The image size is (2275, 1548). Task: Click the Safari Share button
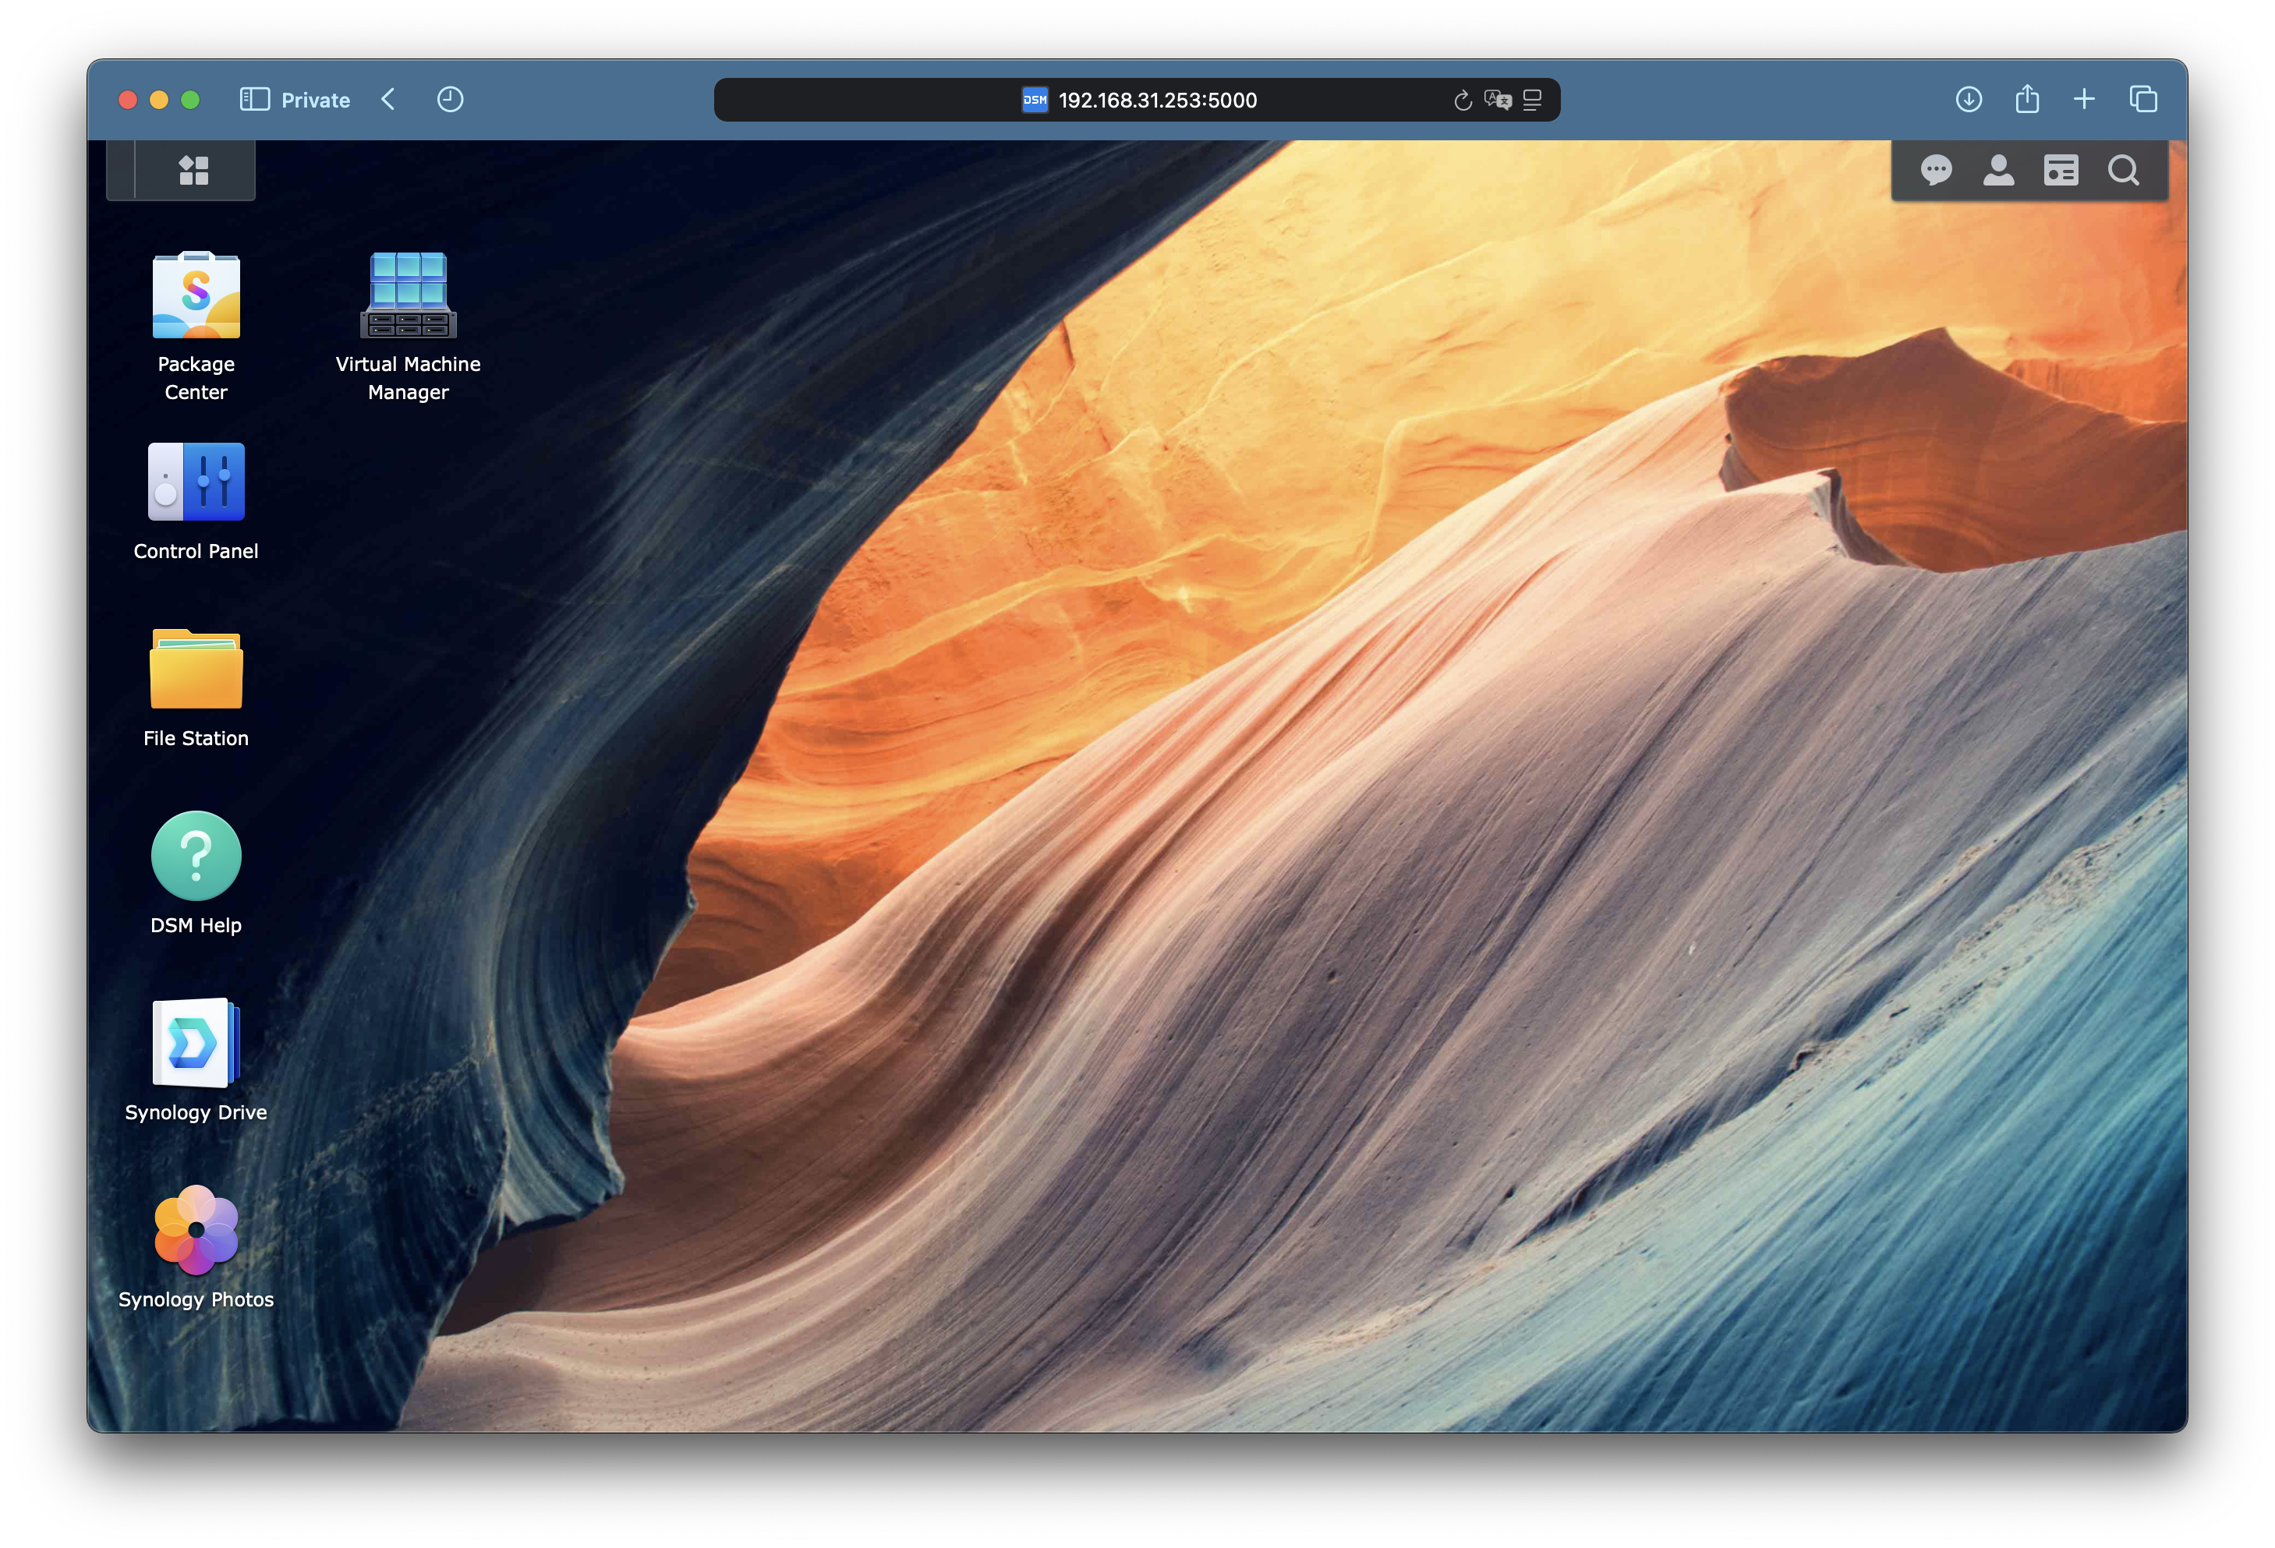coord(2027,100)
